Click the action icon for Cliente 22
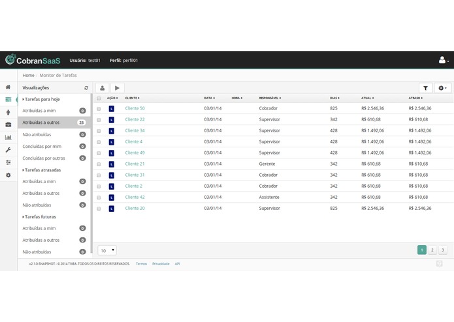454x322 pixels. 112,119
